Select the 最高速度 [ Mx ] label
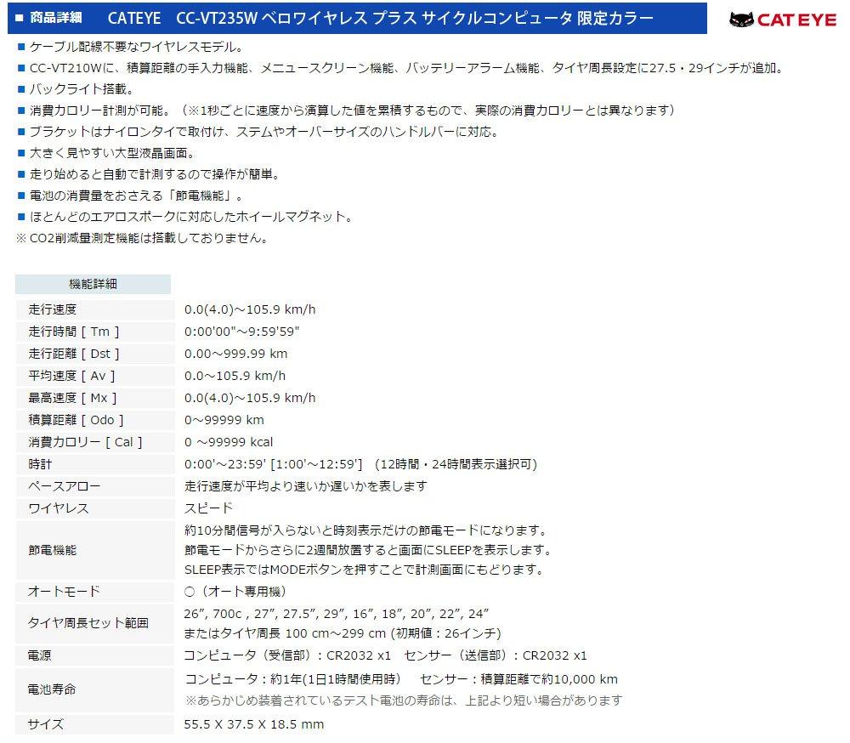Screen dimensions: 850x743 [72, 398]
